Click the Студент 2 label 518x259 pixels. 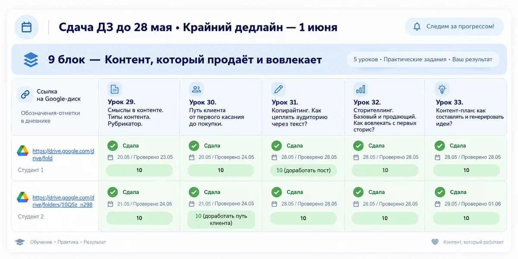click(x=31, y=217)
